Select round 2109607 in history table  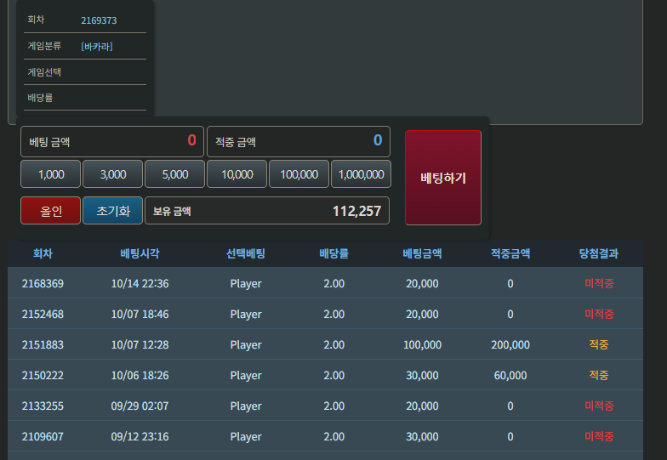pyautogui.click(x=43, y=437)
